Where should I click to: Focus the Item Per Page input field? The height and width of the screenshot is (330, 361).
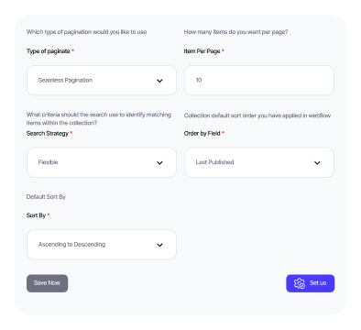(259, 81)
